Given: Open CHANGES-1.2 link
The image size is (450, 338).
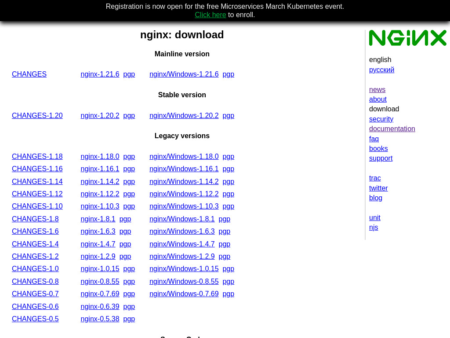Looking at the screenshot, I should point(35,256).
